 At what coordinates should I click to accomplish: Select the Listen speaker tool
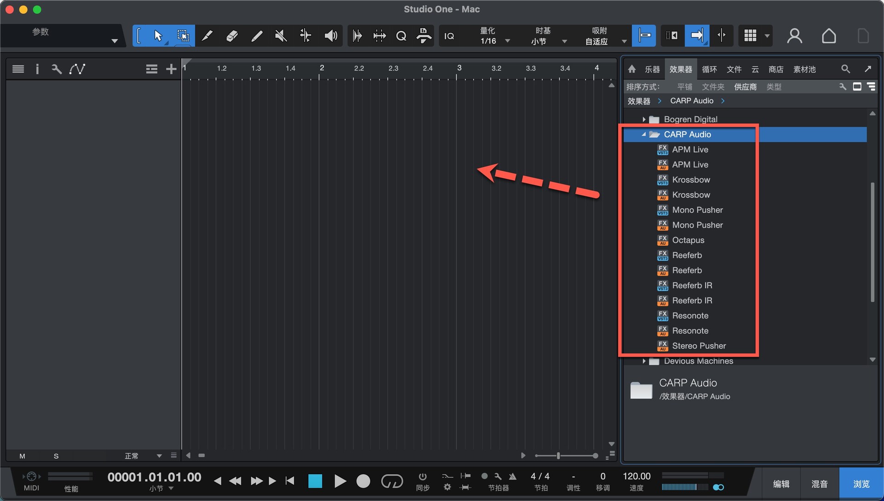330,36
